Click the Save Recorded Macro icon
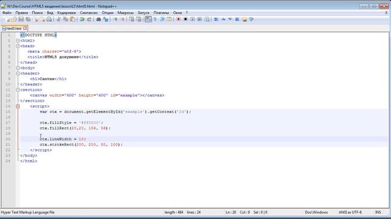This screenshot has height=219, width=391. (206, 19)
